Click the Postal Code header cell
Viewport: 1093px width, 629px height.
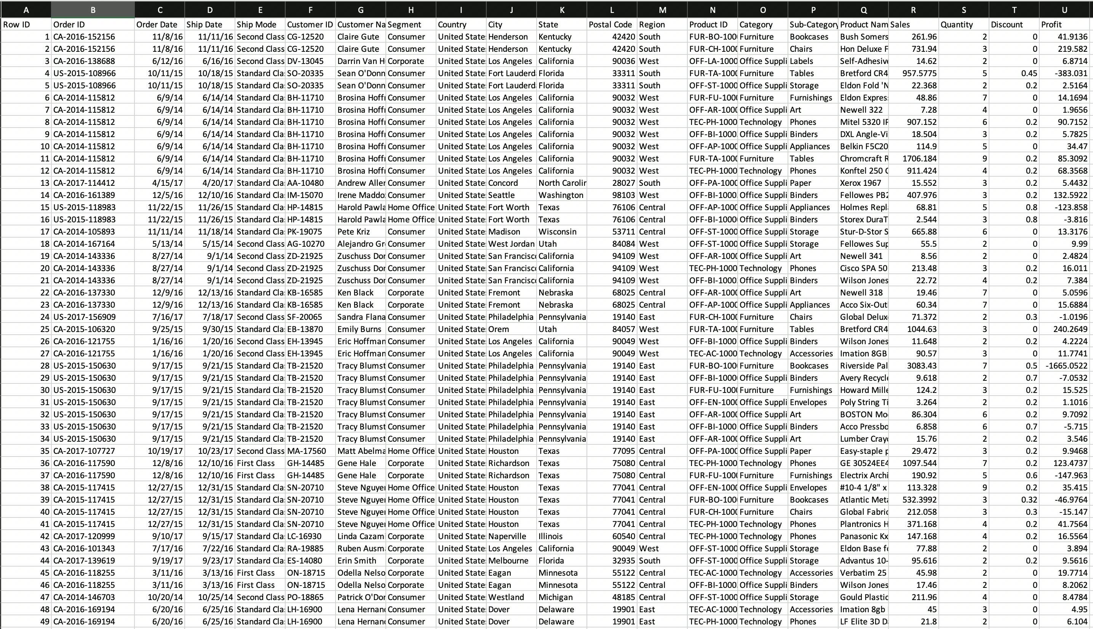[612, 25]
